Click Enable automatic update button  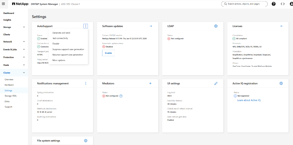point(108,53)
